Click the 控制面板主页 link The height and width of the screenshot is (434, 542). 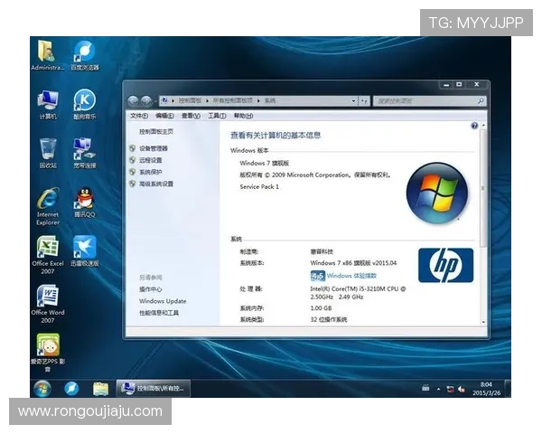[154, 132]
